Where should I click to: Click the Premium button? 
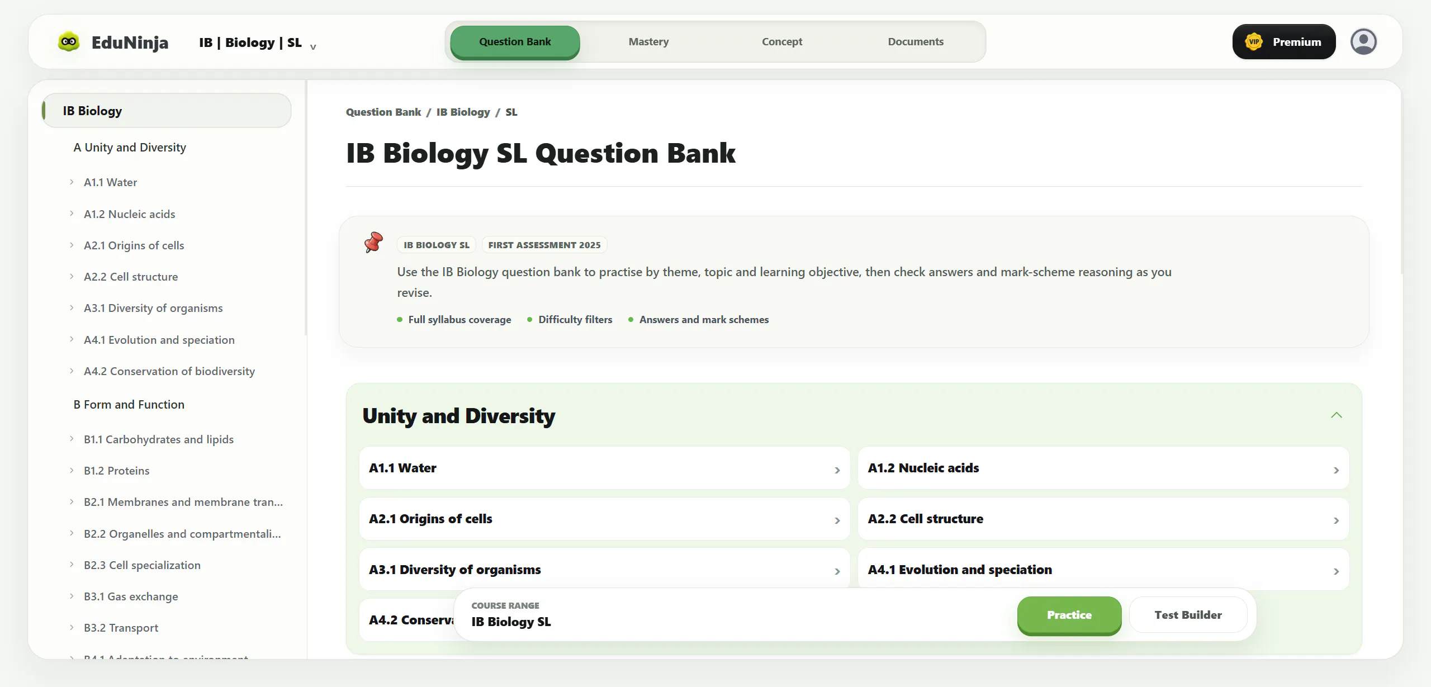click(1284, 42)
